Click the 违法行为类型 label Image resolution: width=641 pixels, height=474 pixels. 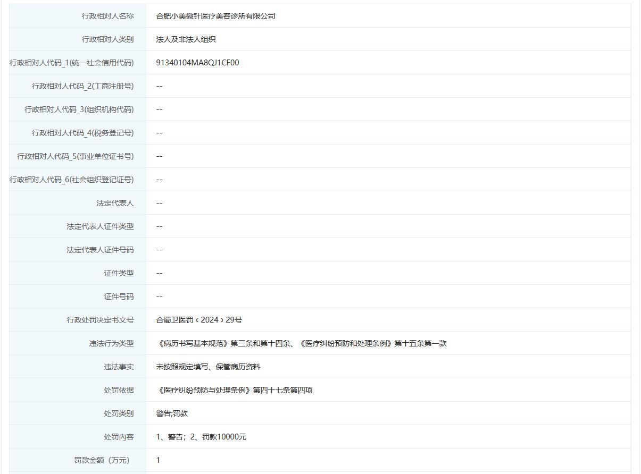[111, 343]
